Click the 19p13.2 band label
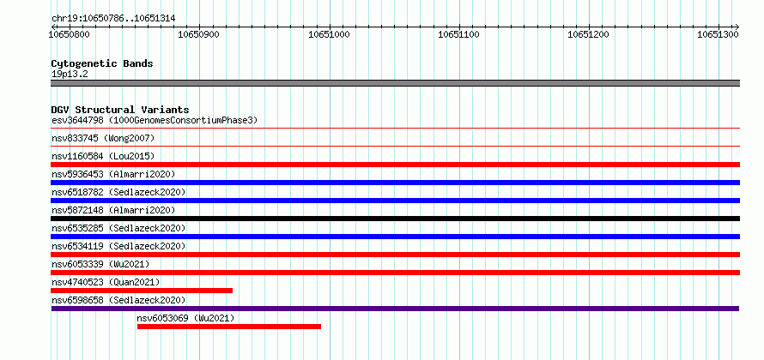Screen dimensions: 764x360 tap(70, 75)
